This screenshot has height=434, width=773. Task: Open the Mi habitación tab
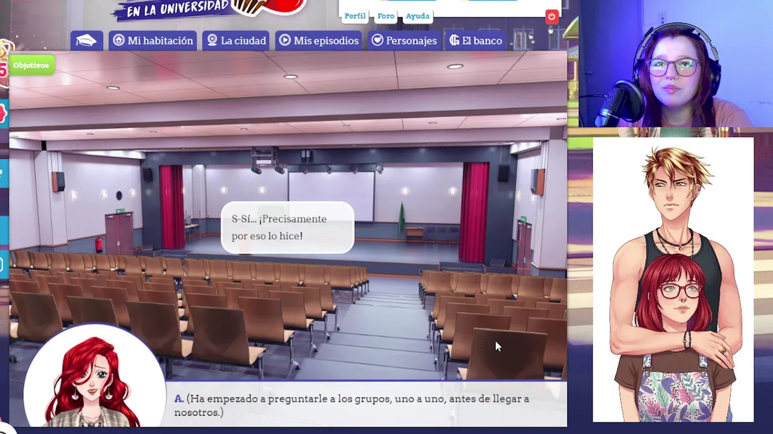[153, 40]
